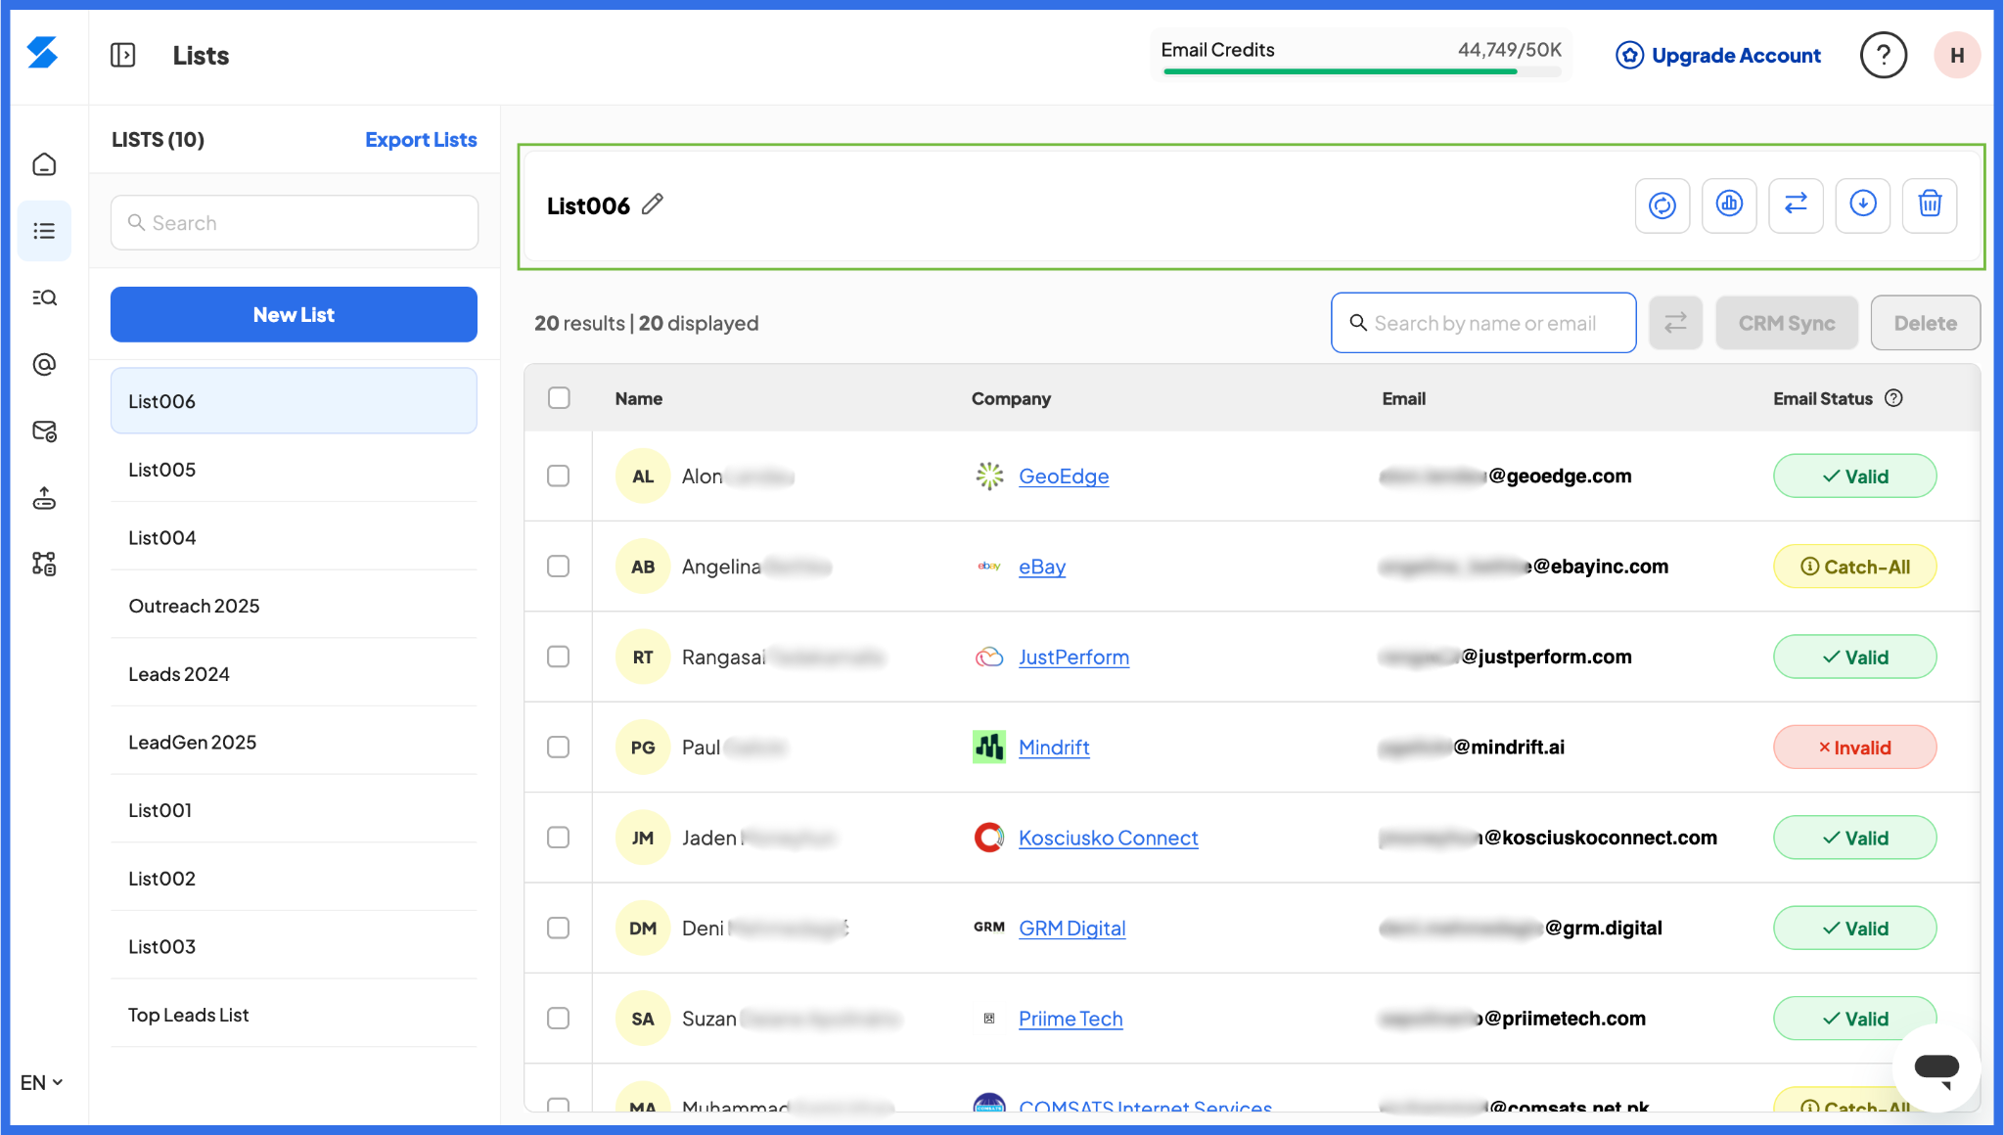Check the box for Jaden row
This screenshot has width=2004, height=1135.
[x=559, y=838]
